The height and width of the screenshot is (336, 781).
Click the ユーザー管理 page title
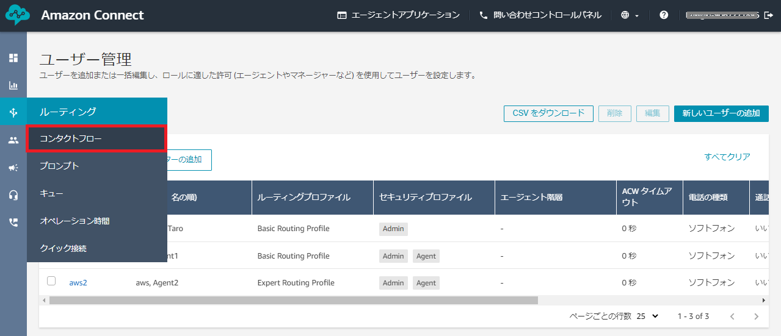[85, 59]
